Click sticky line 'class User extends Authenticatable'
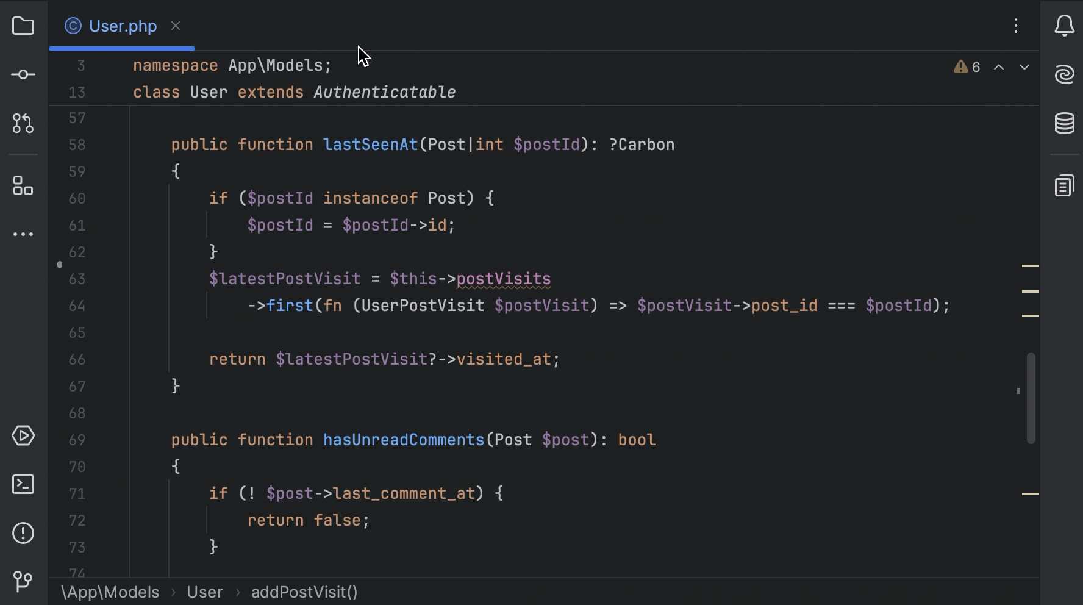Screen dimensions: 1083x605 295,92
